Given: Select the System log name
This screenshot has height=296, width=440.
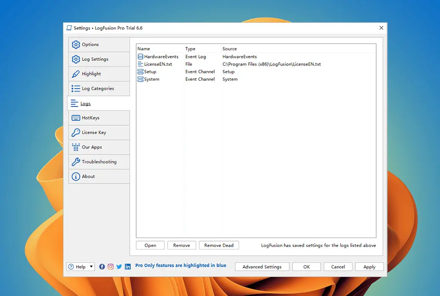Looking at the screenshot, I should [152, 79].
